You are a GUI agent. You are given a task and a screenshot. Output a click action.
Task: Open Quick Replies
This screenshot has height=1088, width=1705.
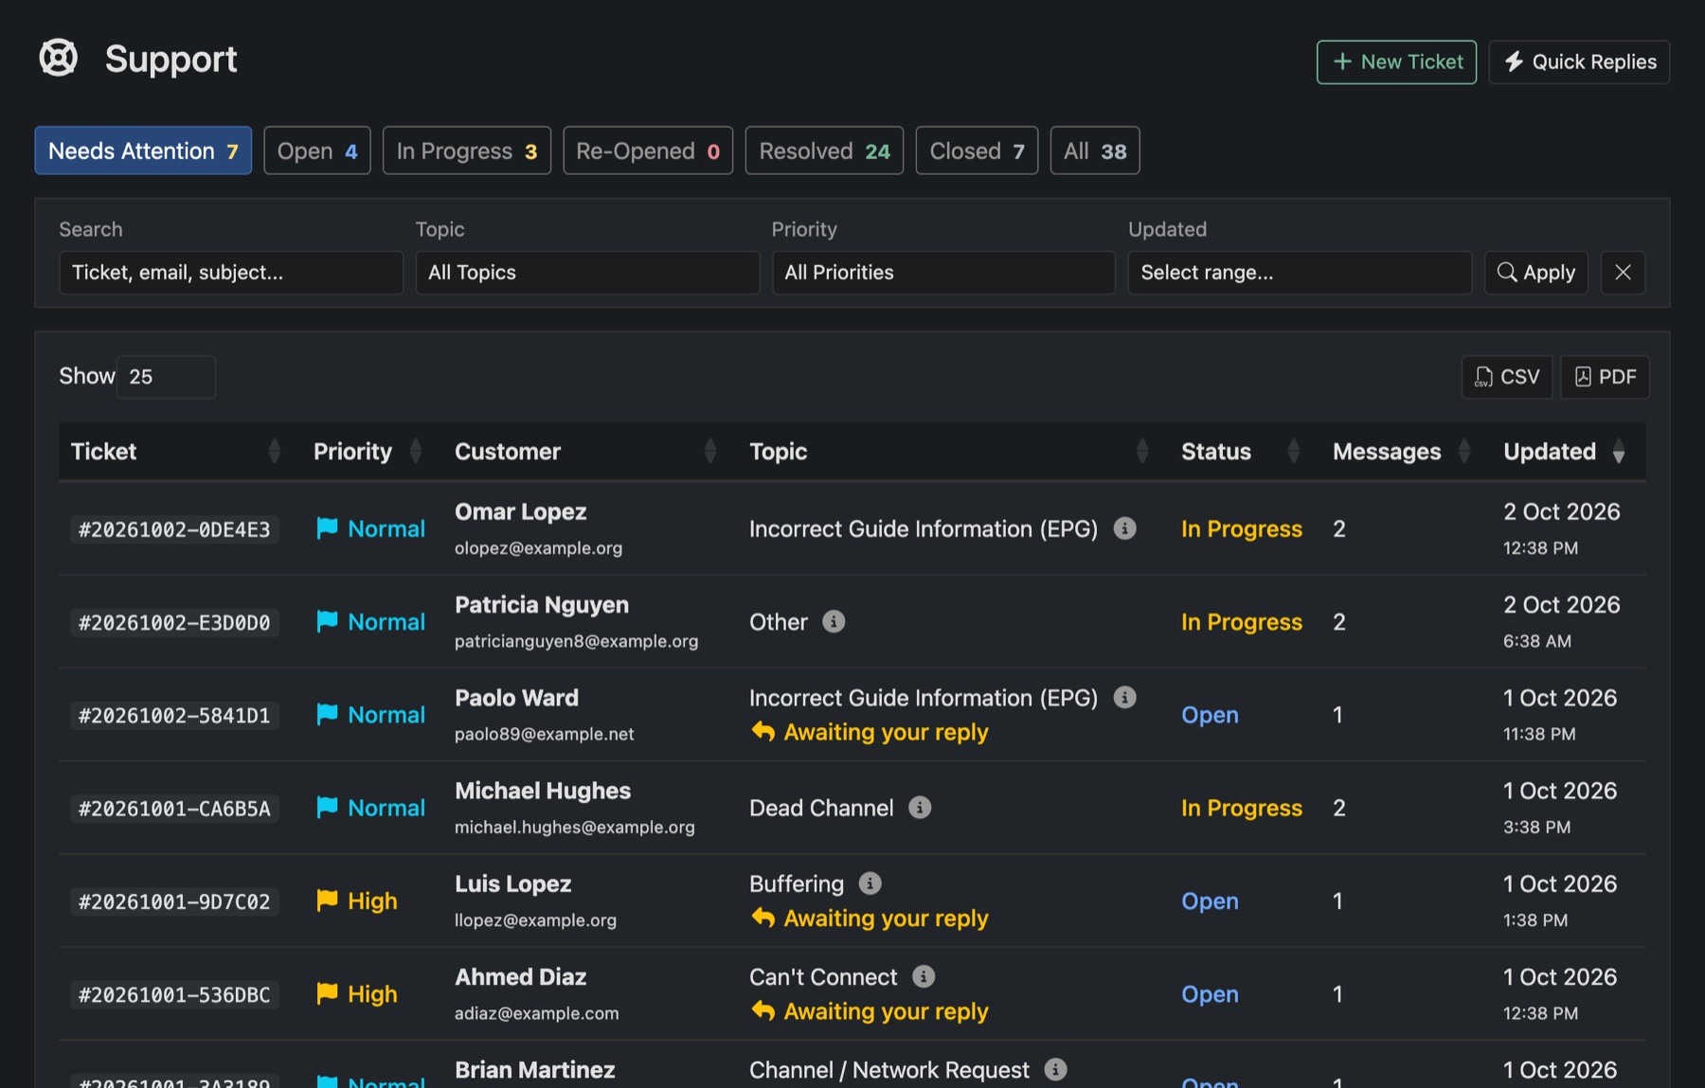(x=1579, y=62)
